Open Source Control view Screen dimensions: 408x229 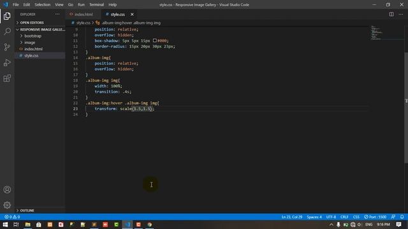7,47
